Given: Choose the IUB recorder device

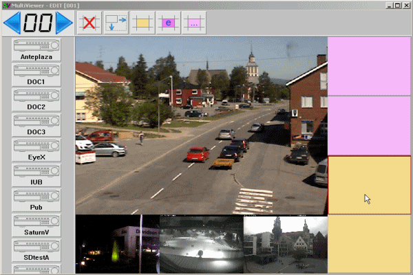Looking at the screenshot, I should coord(36,175).
